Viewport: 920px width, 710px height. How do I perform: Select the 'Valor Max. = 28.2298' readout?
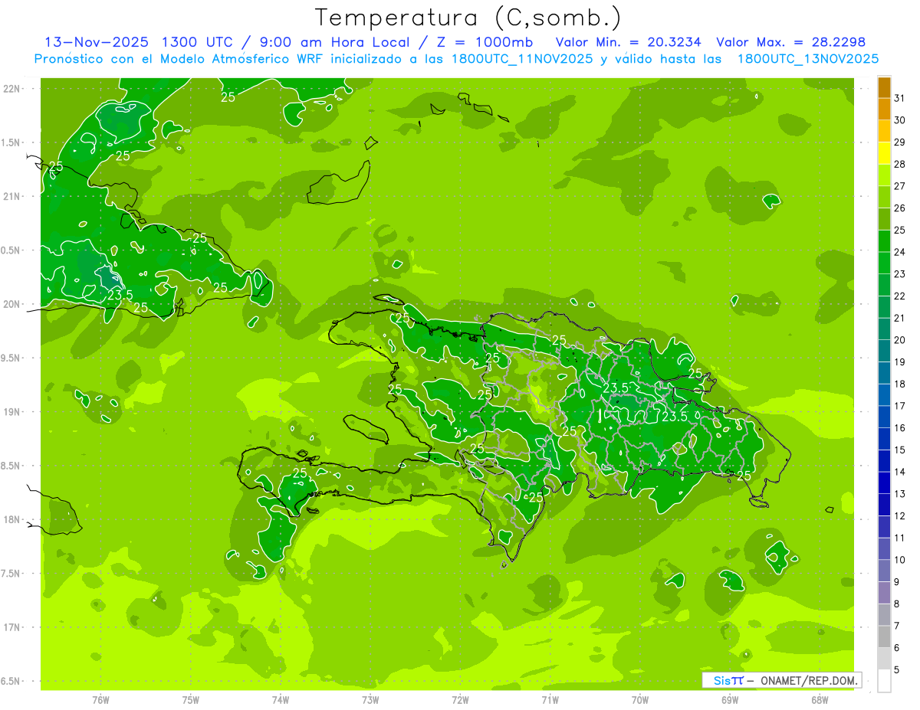[x=791, y=42]
